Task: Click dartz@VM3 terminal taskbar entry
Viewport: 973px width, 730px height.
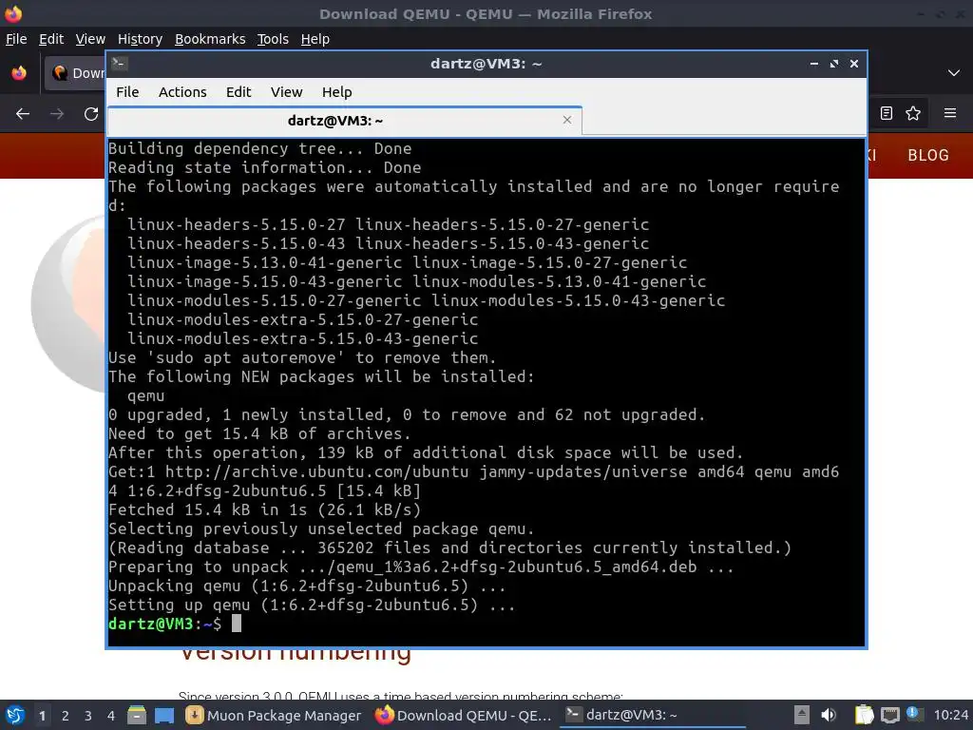Action: (652, 715)
